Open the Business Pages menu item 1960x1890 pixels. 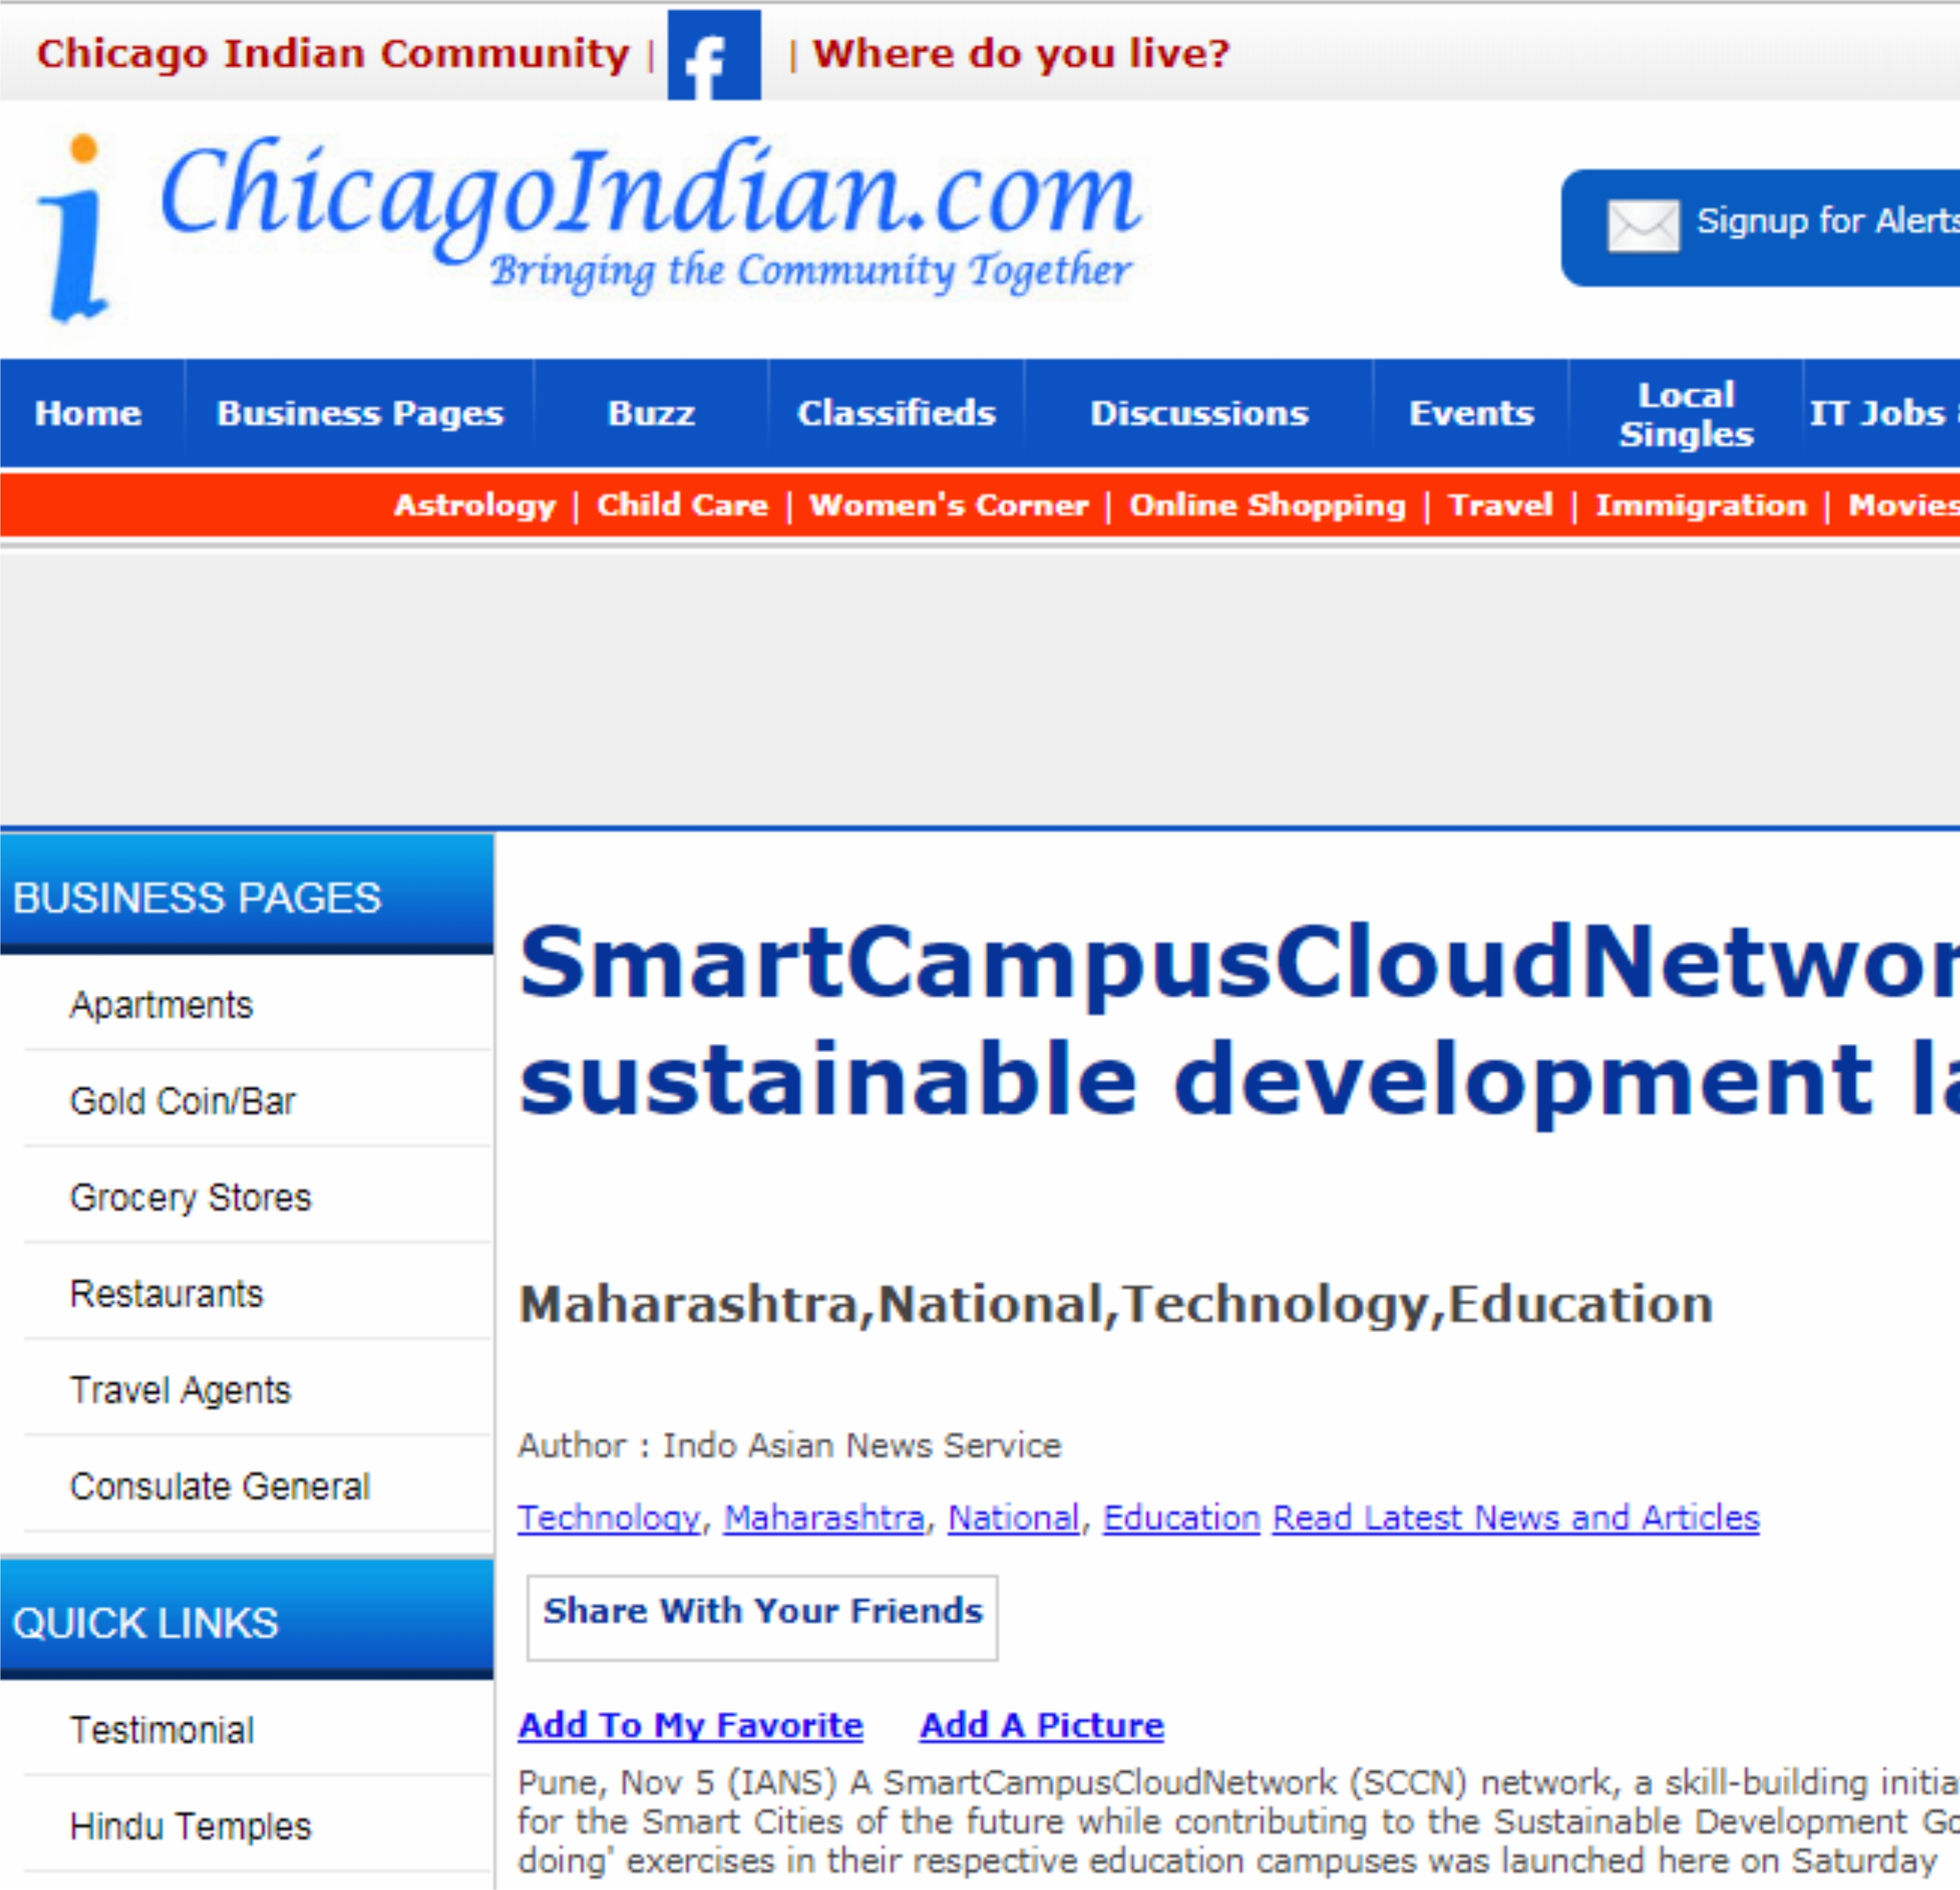pyautogui.click(x=360, y=413)
